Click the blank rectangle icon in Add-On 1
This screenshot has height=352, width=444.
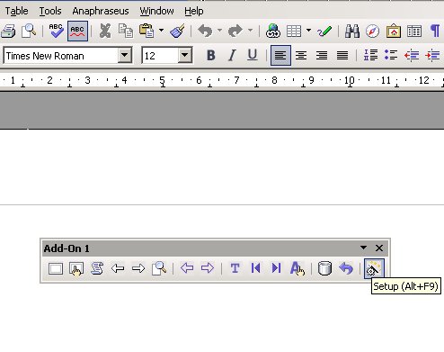click(x=56, y=268)
